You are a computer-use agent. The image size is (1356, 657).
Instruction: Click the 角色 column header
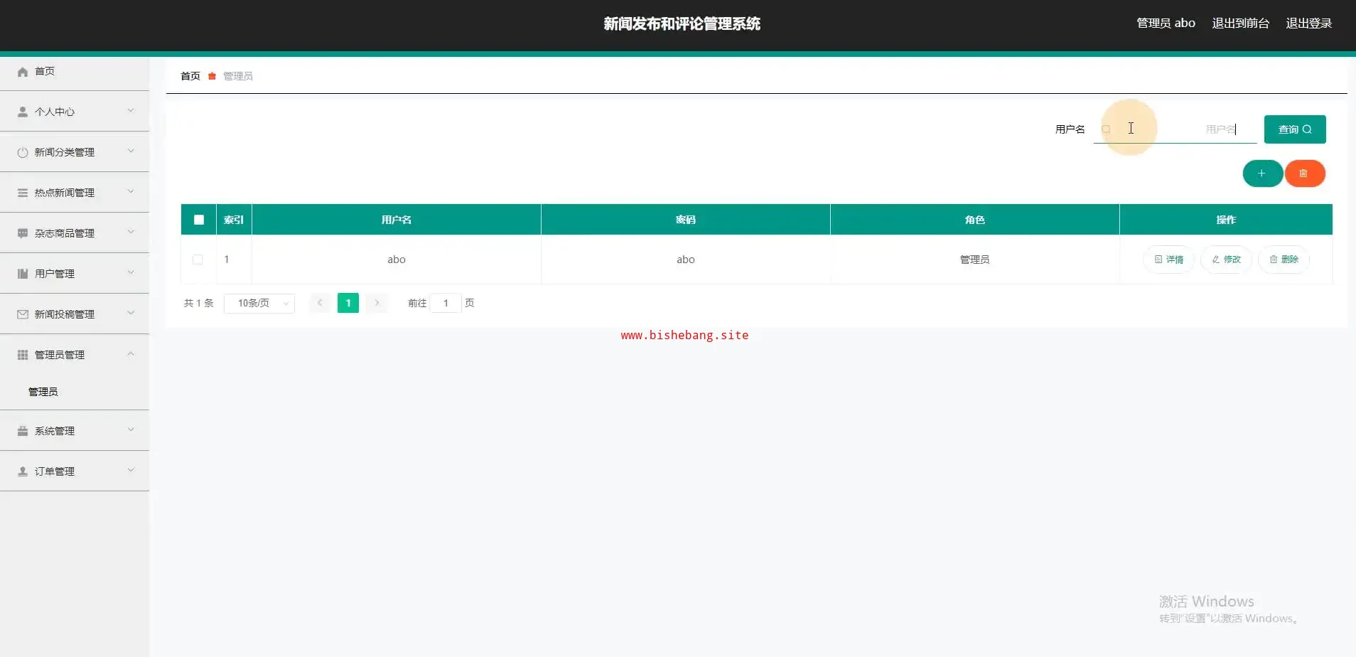[975, 220]
